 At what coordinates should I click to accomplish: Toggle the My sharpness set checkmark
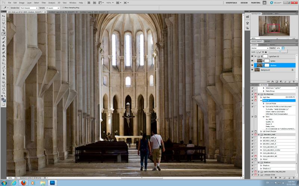pos(252,94)
